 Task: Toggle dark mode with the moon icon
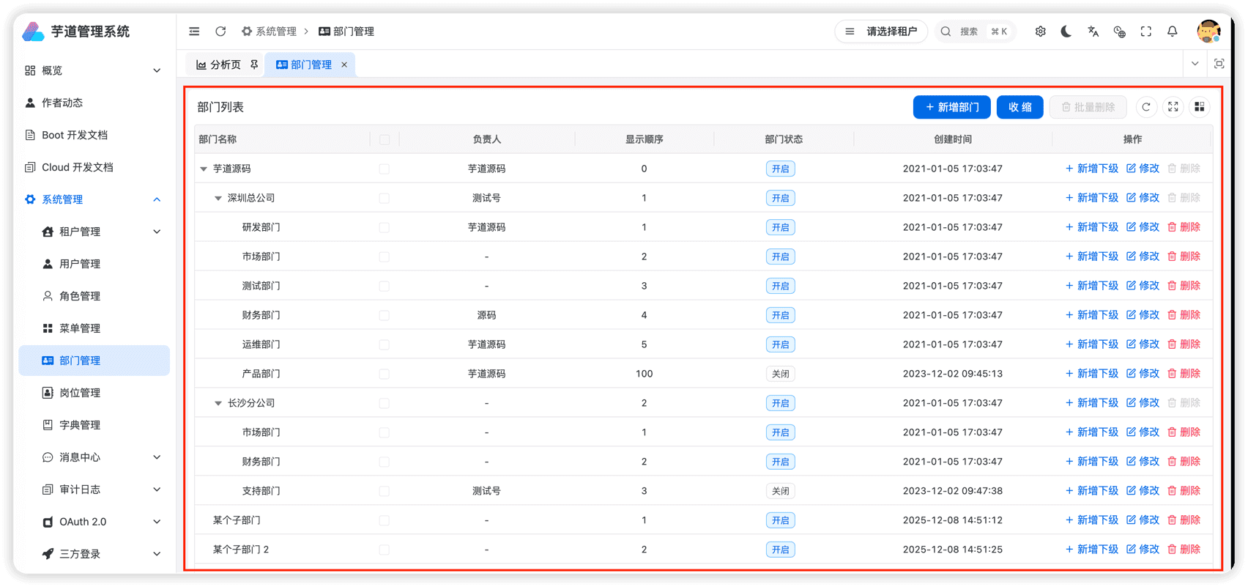(x=1066, y=32)
